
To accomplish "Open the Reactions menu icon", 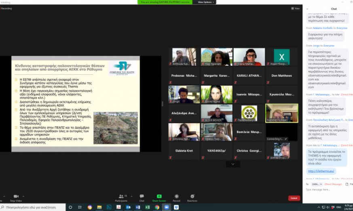I will (192, 196).
